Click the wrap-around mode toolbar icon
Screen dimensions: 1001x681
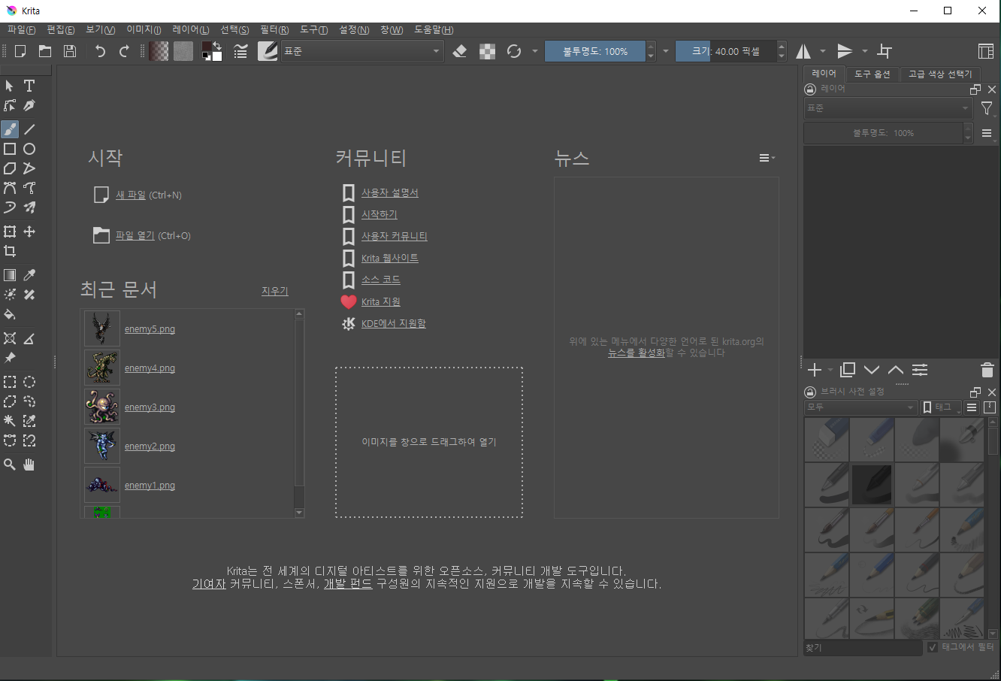click(885, 51)
